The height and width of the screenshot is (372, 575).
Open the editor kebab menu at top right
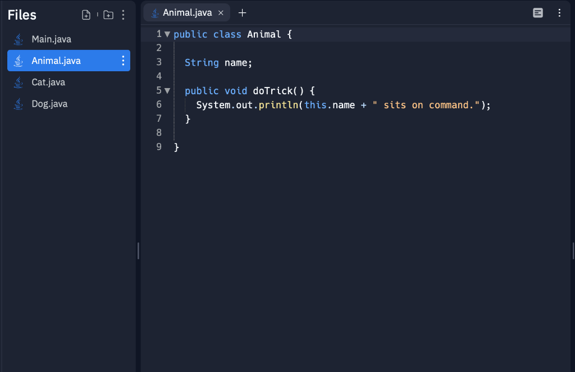[x=559, y=12]
